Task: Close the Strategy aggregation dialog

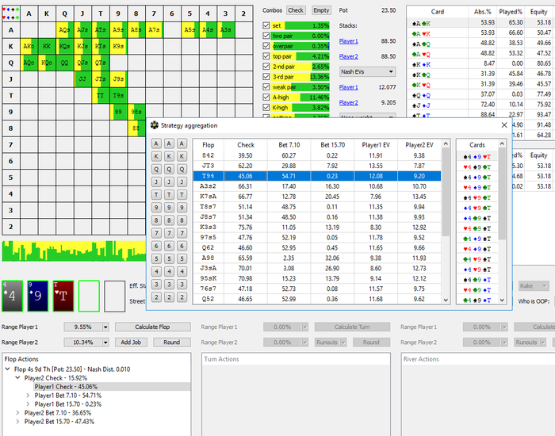Action: (504, 125)
